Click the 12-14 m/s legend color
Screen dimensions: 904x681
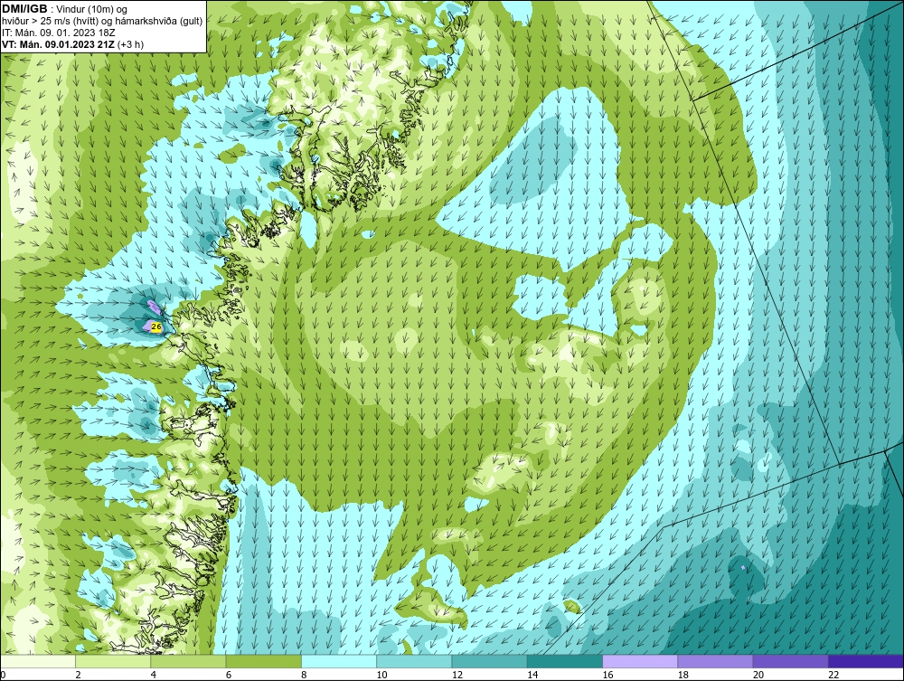(x=489, y=661)
